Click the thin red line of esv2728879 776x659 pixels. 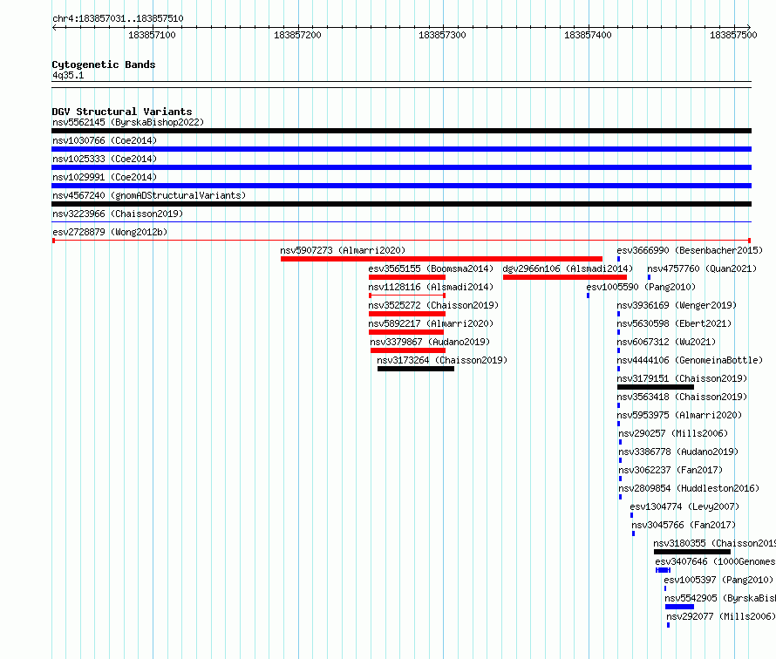click(401, 241)
